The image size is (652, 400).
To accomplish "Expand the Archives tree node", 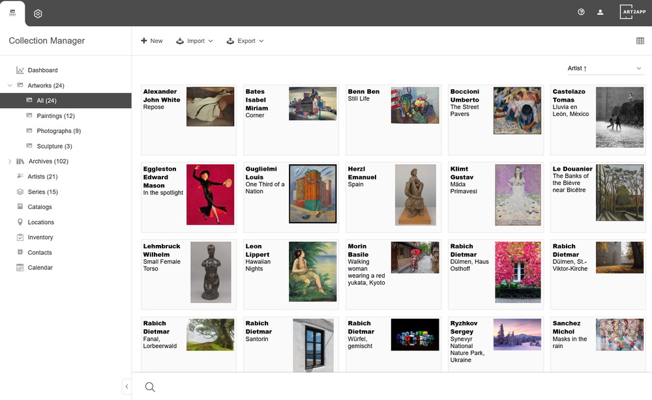I will [10, 161].
